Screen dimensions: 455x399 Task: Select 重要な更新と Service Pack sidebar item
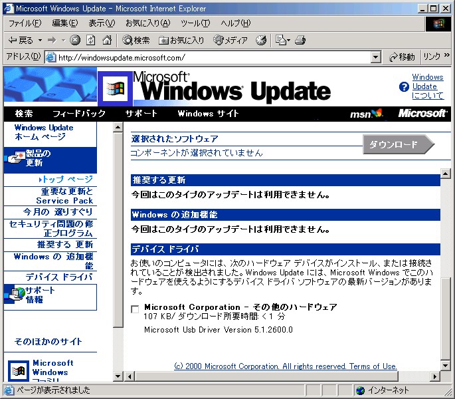(x=64, y=196)
